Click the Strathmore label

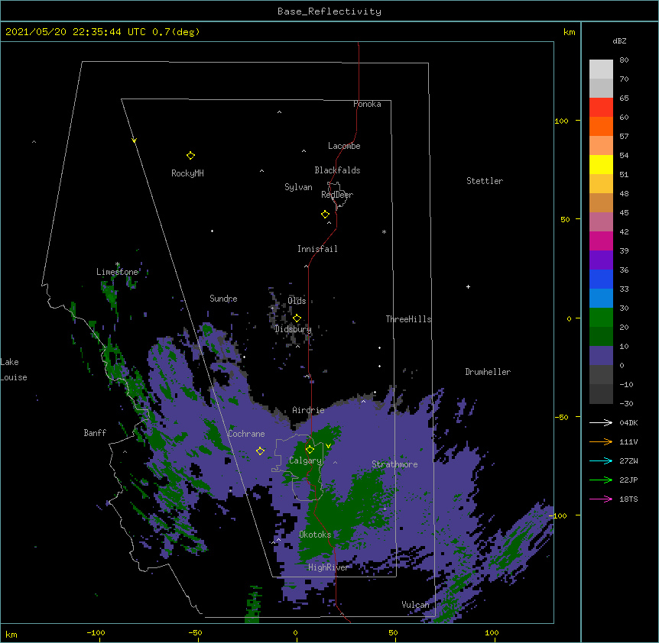pyautogui.click(x=394, y=464)
